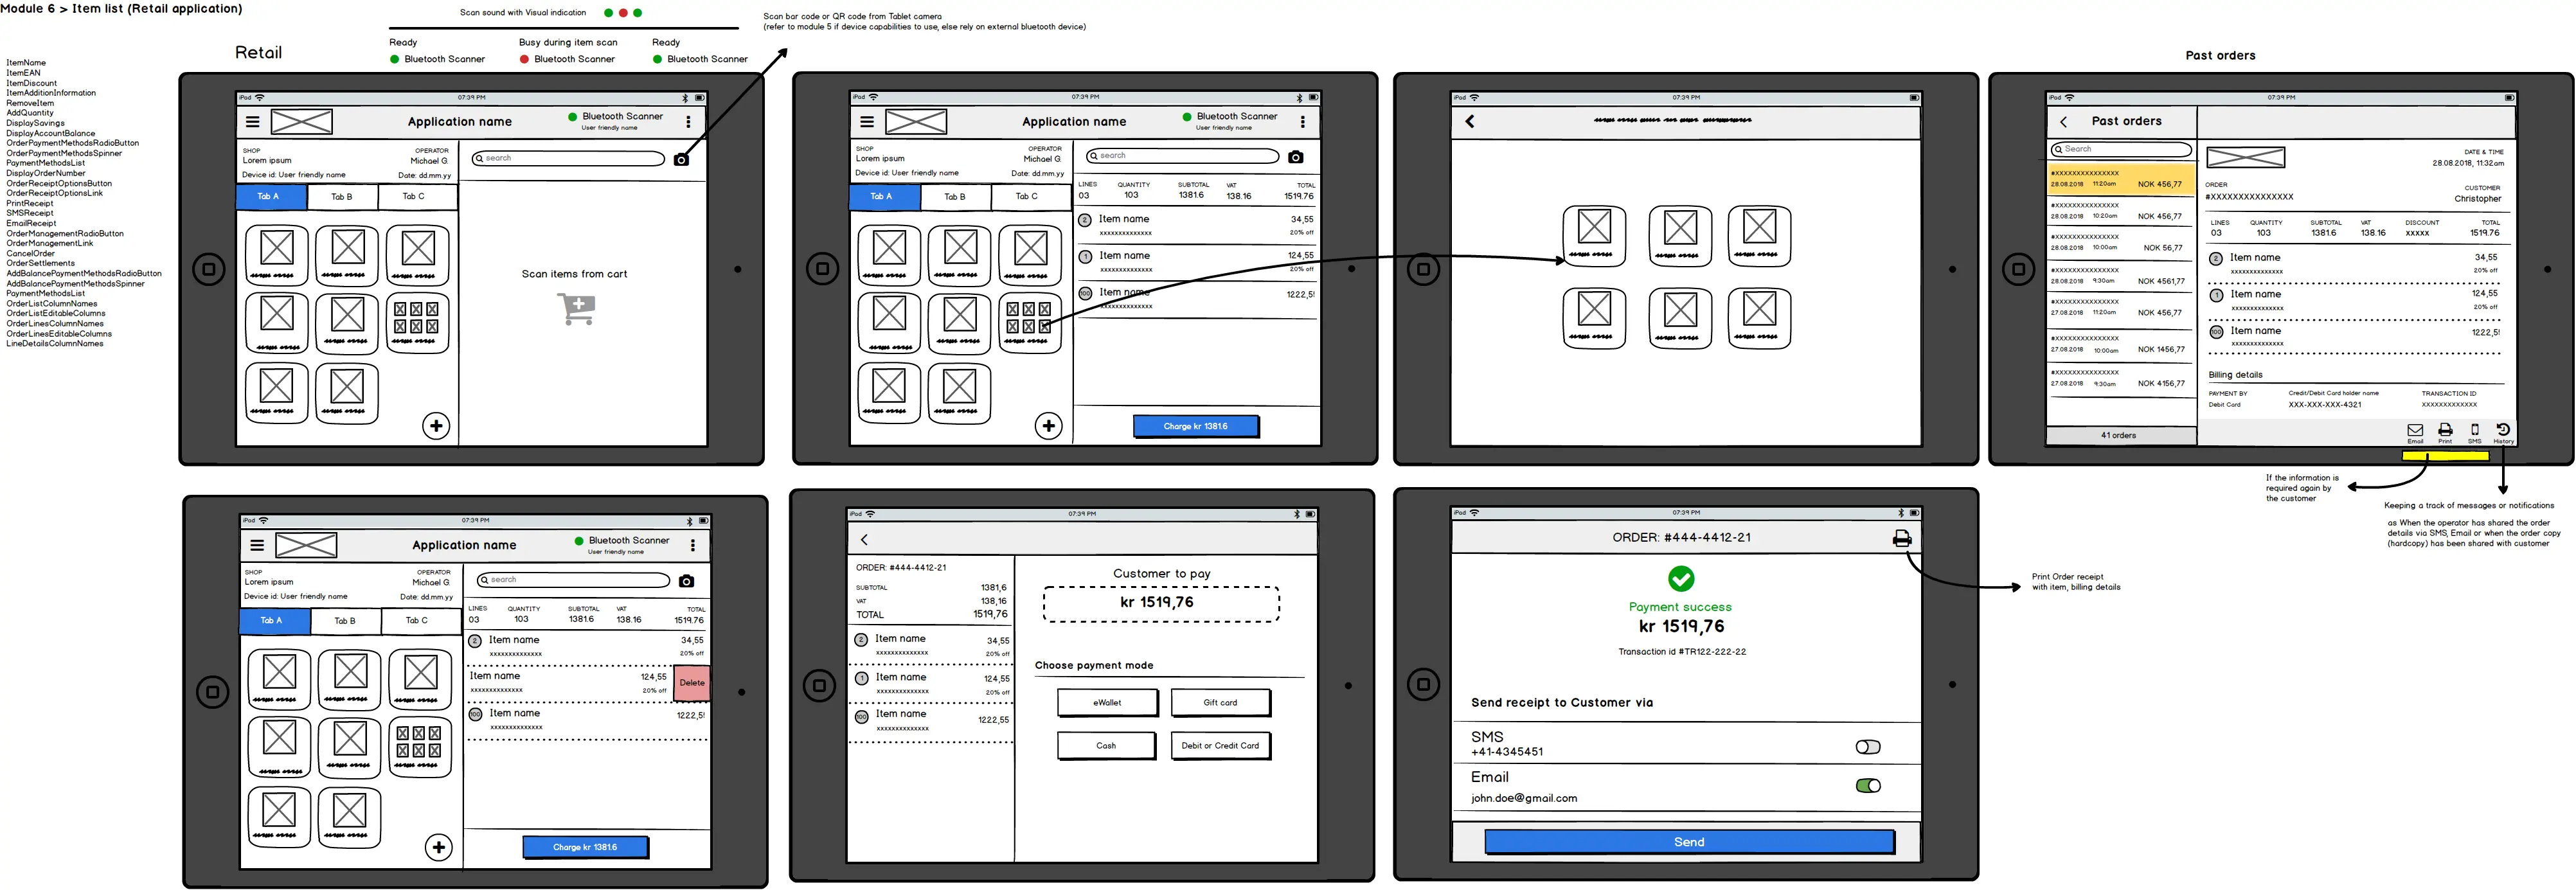Select eWallet payment mode

point(1107,703)
